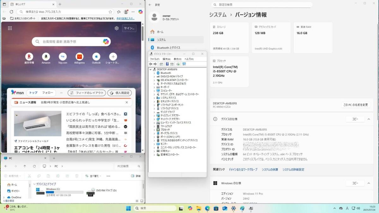Collapse the Windows の仕様 section

pos(368,183)
